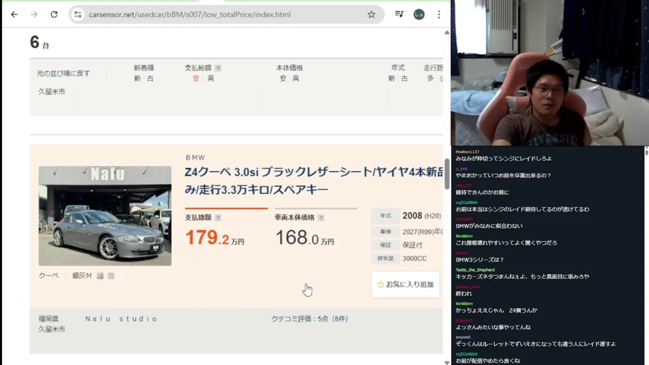Click the BMW maker label above title
The width and height of the screenshot is (649, 365).
point(195,158)
